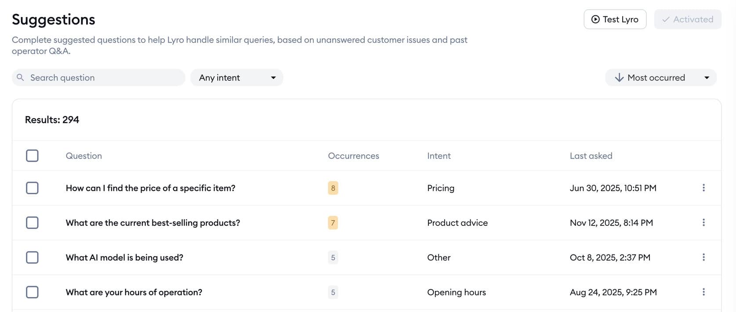Open the best-selling products question
The image size is (736, 312).
point(153,223)
